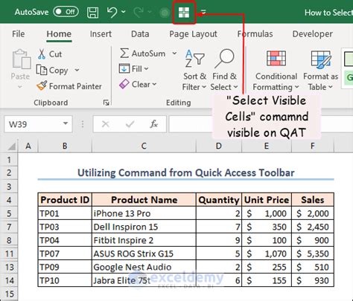Viewport: 353px width, 301px height.
Task: Expand the AutoSum dropdown arrow
Action: pos(174,54)
